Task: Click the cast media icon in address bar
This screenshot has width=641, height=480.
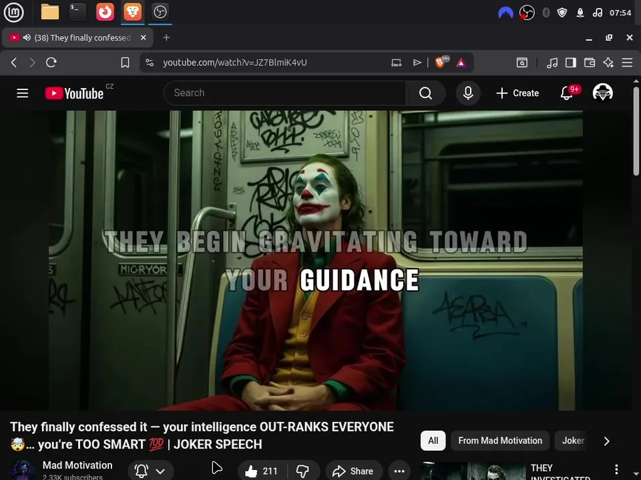Action: coord(397,63)
